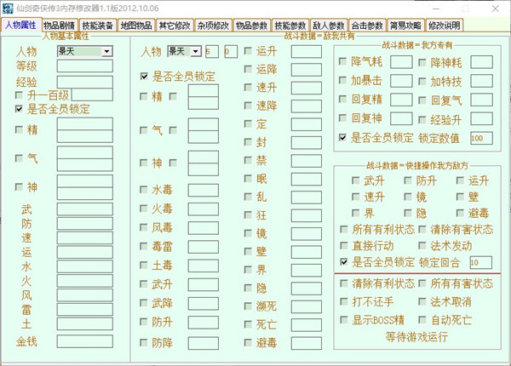Check the 清除有害状态 checkbox
The width and height of the screenshot is (511, 366).
point(422,229)
